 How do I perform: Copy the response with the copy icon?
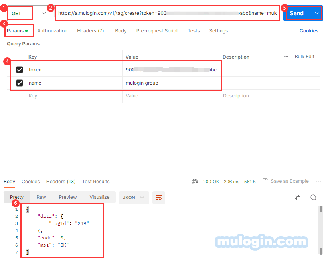click(x=297, y=198)
